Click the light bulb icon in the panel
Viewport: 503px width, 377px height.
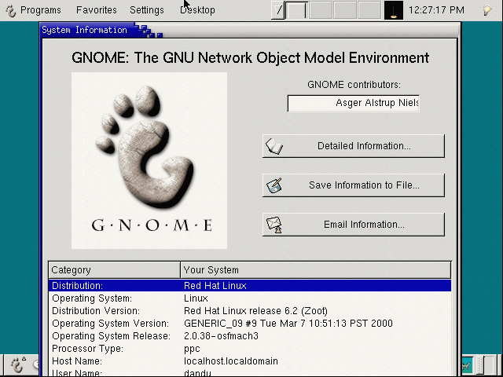click(487, 10)
